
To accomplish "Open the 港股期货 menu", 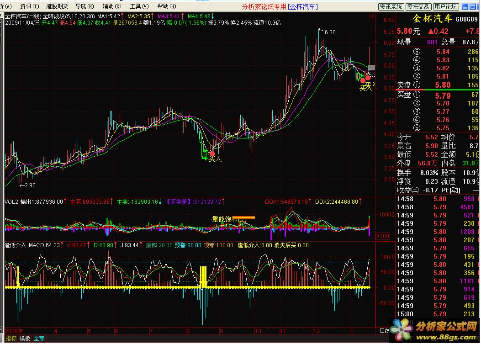I will [x=57, y=6].
